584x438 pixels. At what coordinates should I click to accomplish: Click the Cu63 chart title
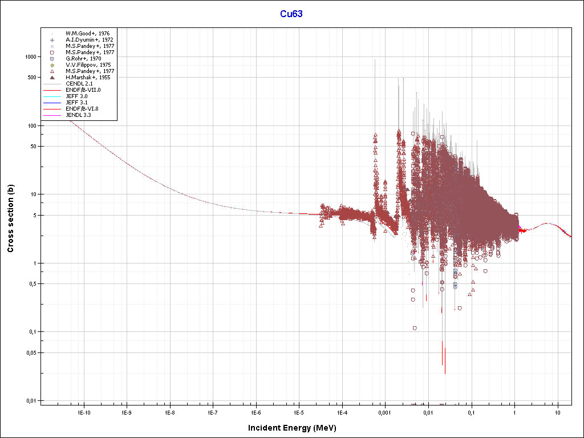(291, 14)
